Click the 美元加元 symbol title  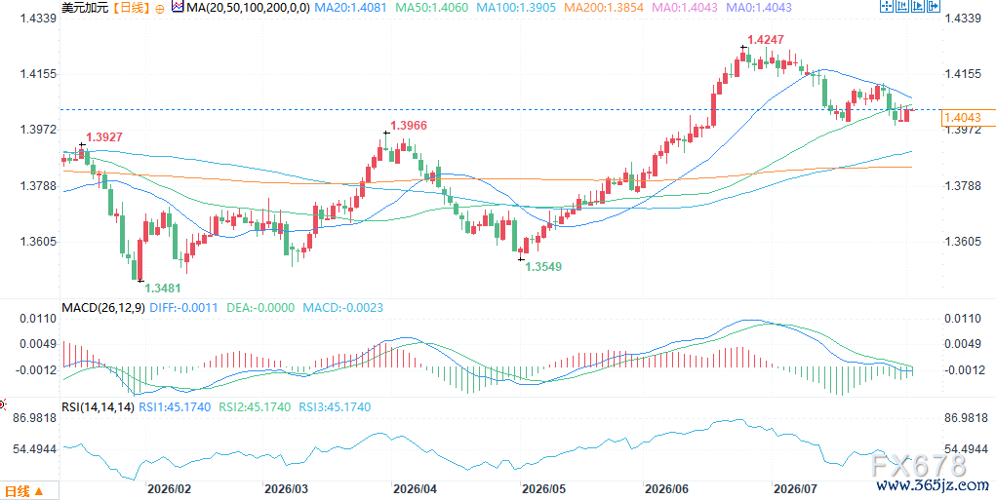click(x=85, y=8)
